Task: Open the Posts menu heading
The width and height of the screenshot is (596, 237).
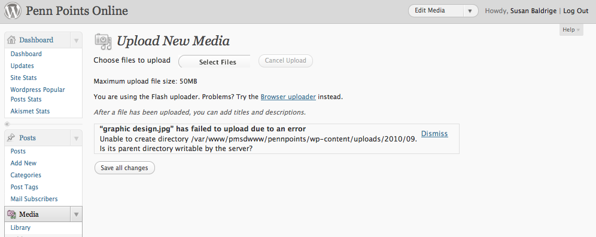Action: [28, 138]
